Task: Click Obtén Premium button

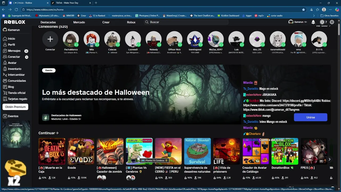Action: point(15,107)
